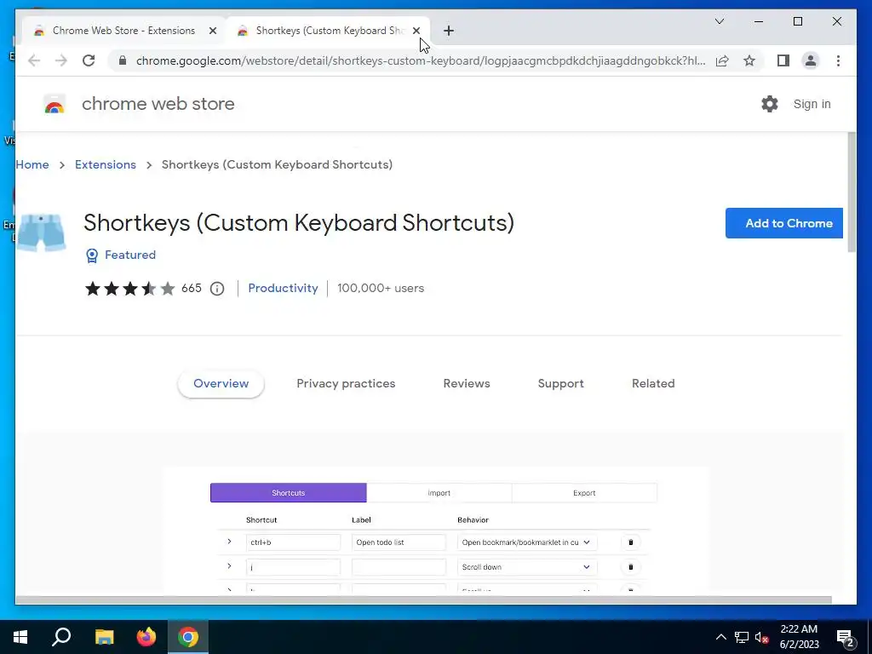Open File Explorer from taskbar
This screenshot has height=654, width=872.
(x=104, y=637)
